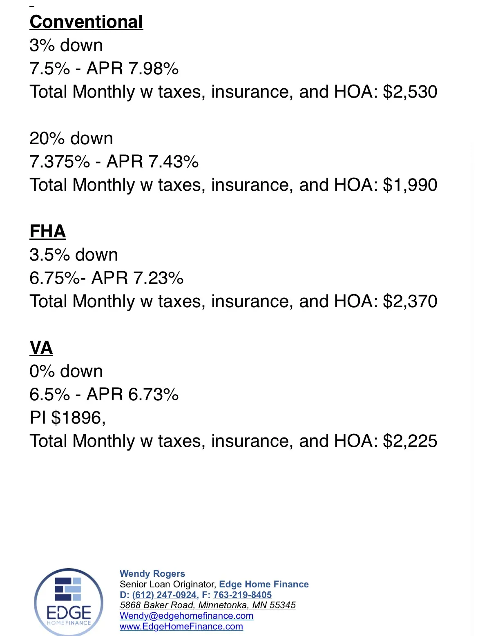Tap the (612) 247-0924 direct phone number
Screen dimensions: 478x636
pyautogui.click(x=164, y=595)
